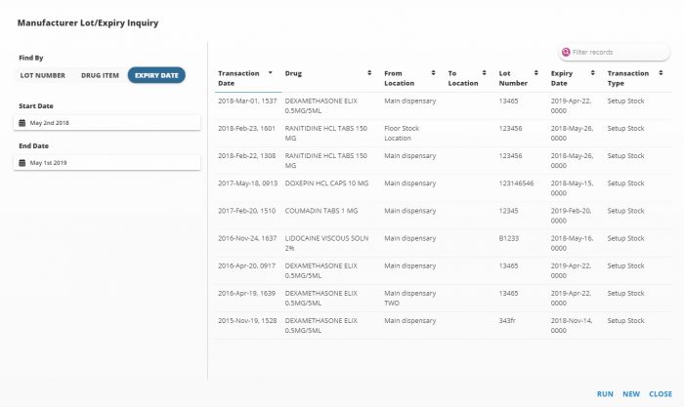Sort by Drug column arrows
The width and height of the screenshot is (684, 407).
[368, 73]
